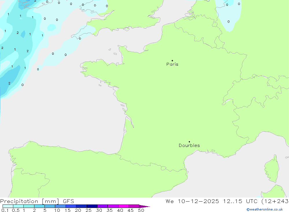Click the 5 legend scale value
This screenshot has width=289, height=212.
click(45, 210)
